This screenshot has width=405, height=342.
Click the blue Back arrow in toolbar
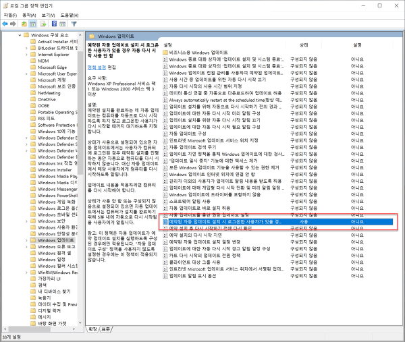(5, 24)
